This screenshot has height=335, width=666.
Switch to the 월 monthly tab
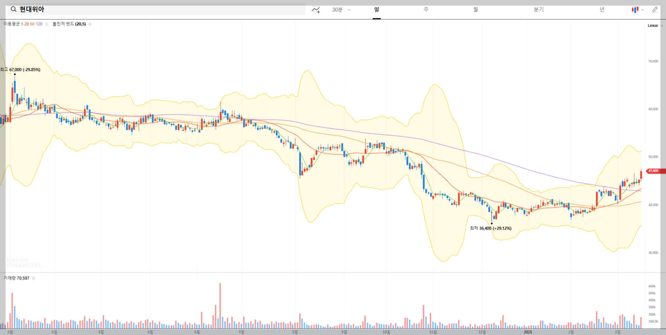[x=476, y=10]
